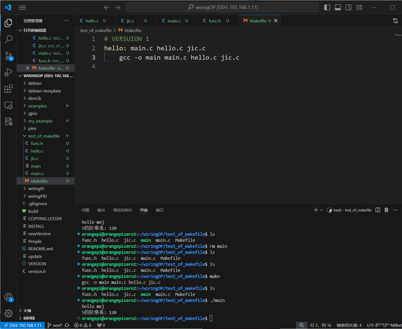402x329 pixels.
Task: Click the command center search box
Action: (222, 7)
